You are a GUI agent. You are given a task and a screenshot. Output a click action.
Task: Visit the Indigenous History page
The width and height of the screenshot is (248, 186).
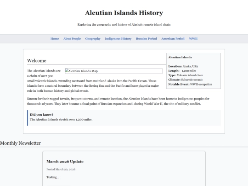point(118,39)
